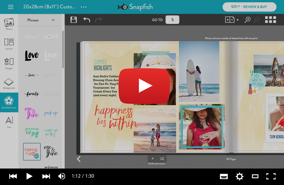Open the hamburger menu
Viewport: 284px width, 185px height.
click(10, 7)
